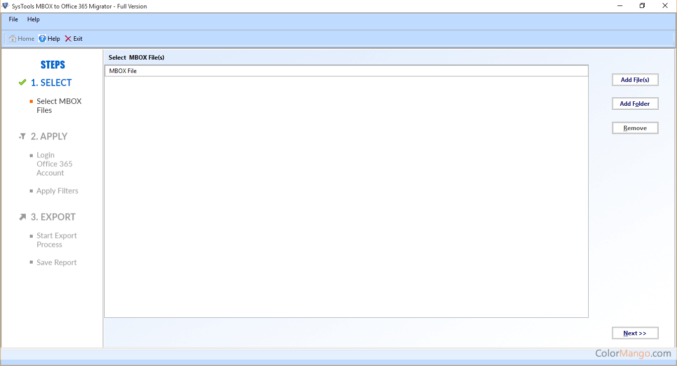This screenshot has width=677, height=366.
Task: Click Add Folder button
Action: tap(635, 103)
